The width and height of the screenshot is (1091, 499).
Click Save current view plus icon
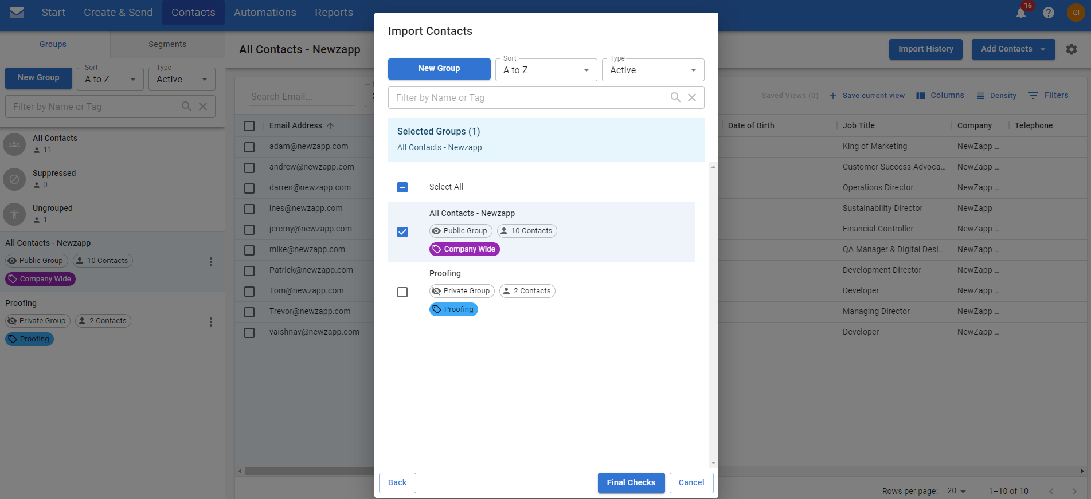coord(833,96)
